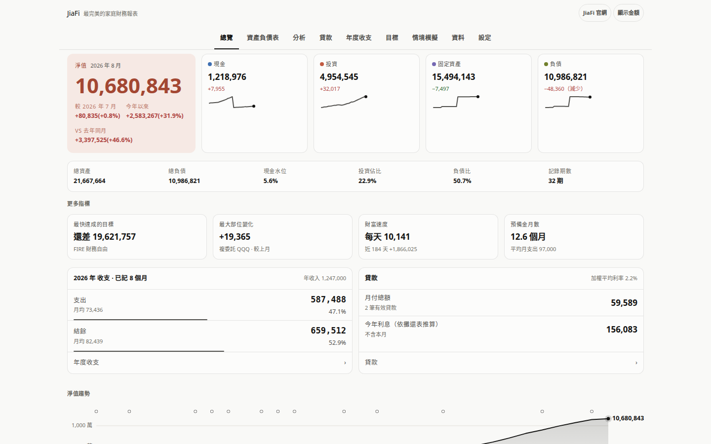Open the 最大部位變化 card
The width and height of the screenshot is (711, 444).
coord(282,237)
